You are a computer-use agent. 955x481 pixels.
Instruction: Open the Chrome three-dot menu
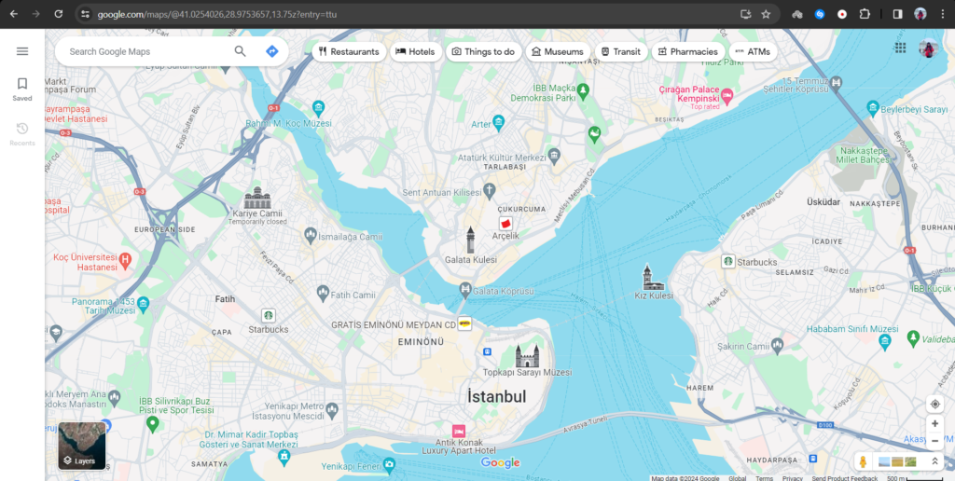click(x=942, y=14)
